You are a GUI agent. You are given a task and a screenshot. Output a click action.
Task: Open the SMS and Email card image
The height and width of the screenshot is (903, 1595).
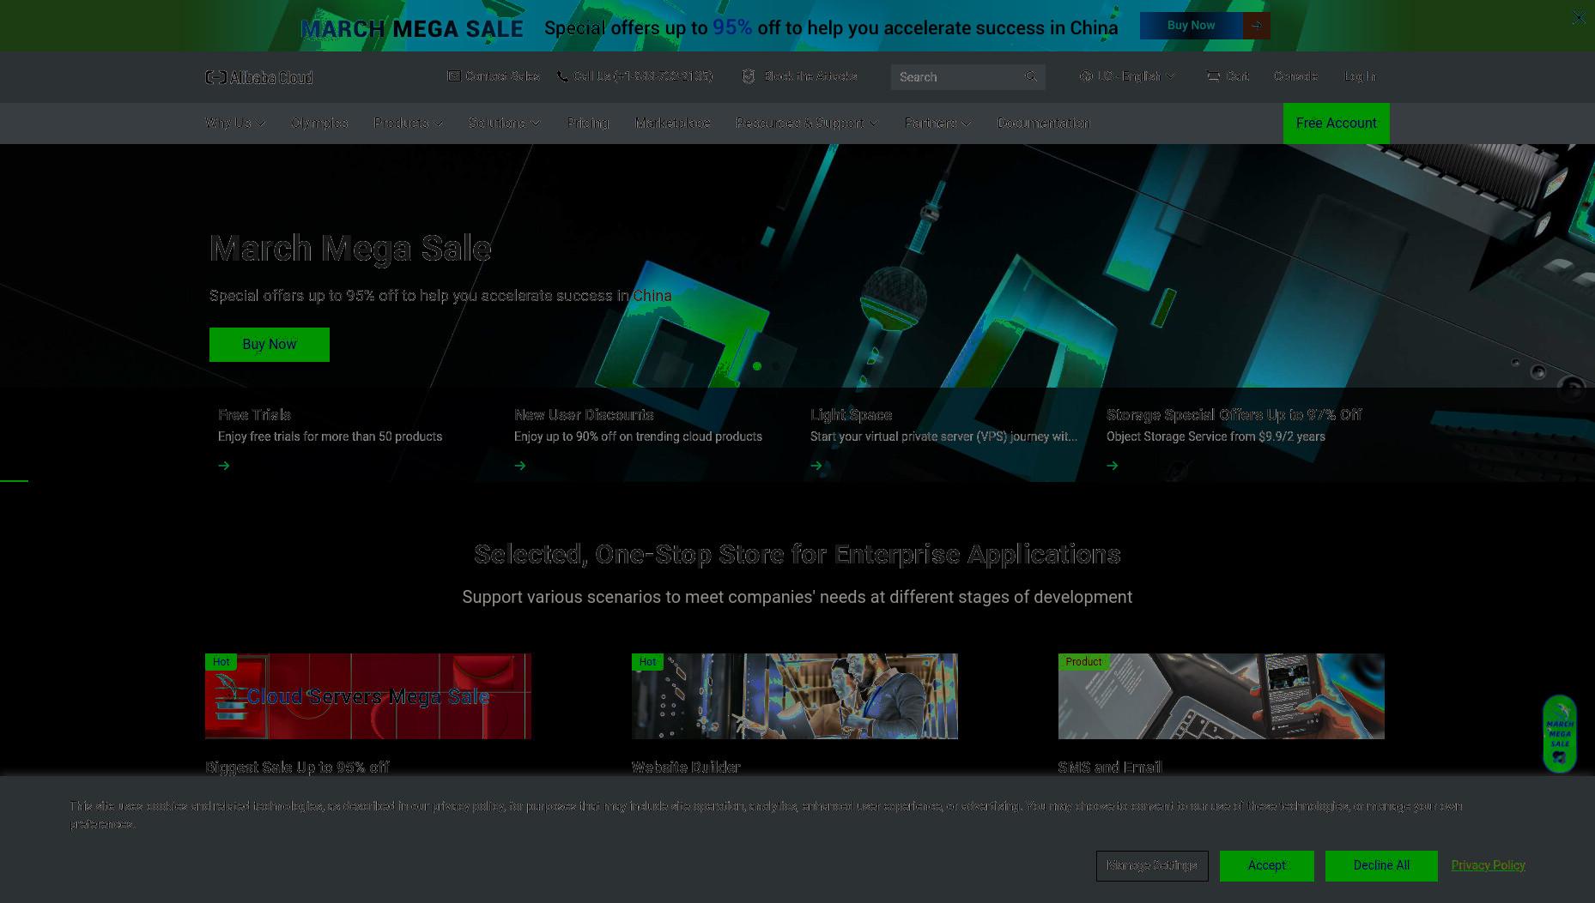point(1222,696)
